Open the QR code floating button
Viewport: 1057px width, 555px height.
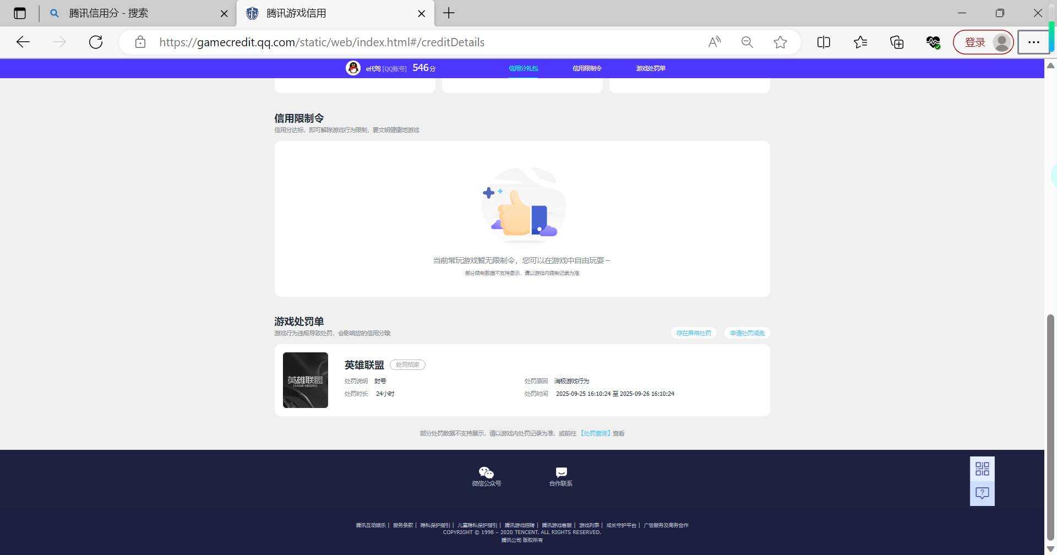982,469
